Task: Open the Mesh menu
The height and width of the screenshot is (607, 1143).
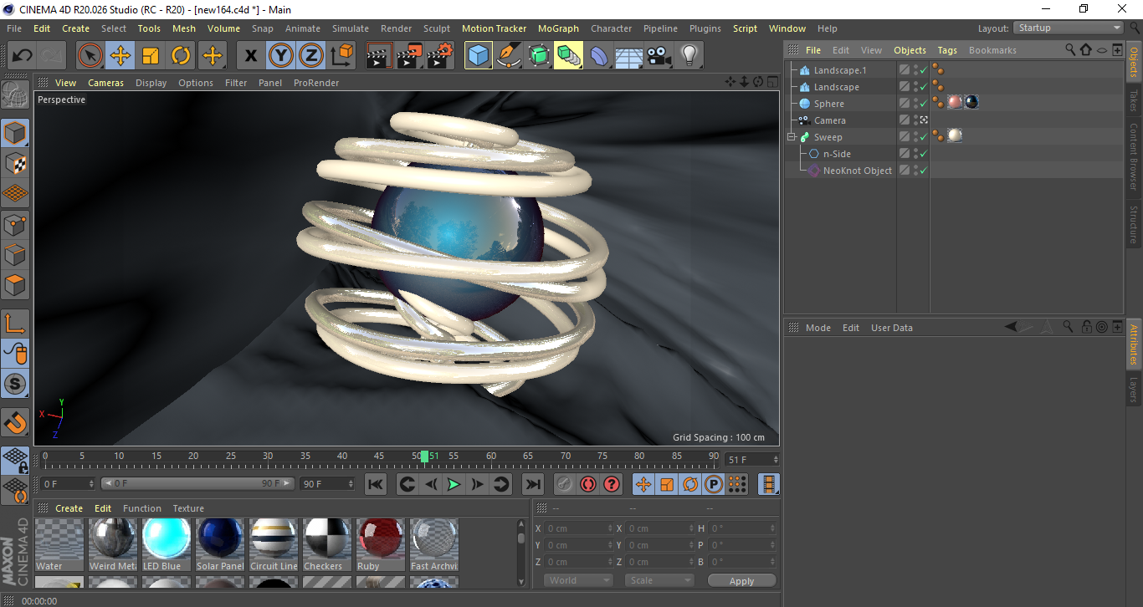Action: tap(184, 28)
